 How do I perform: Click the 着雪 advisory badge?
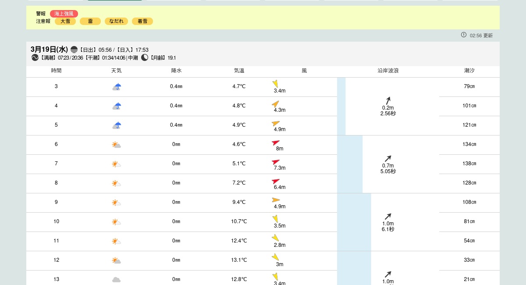tap(142, 21)
